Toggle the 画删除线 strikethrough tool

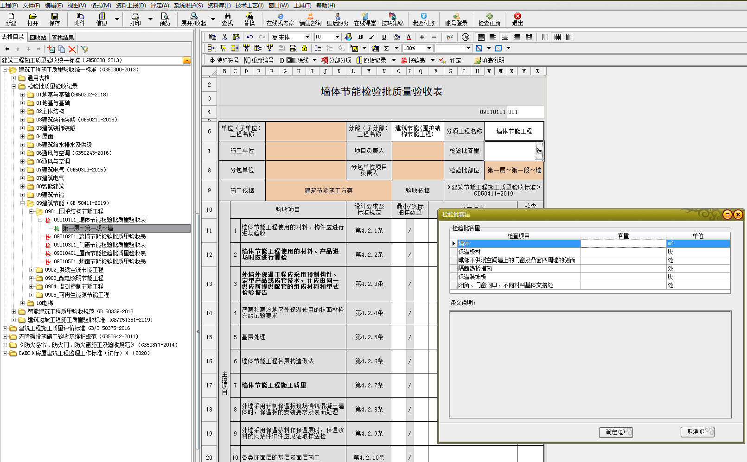pyautogui.click(x=294, y=60)
